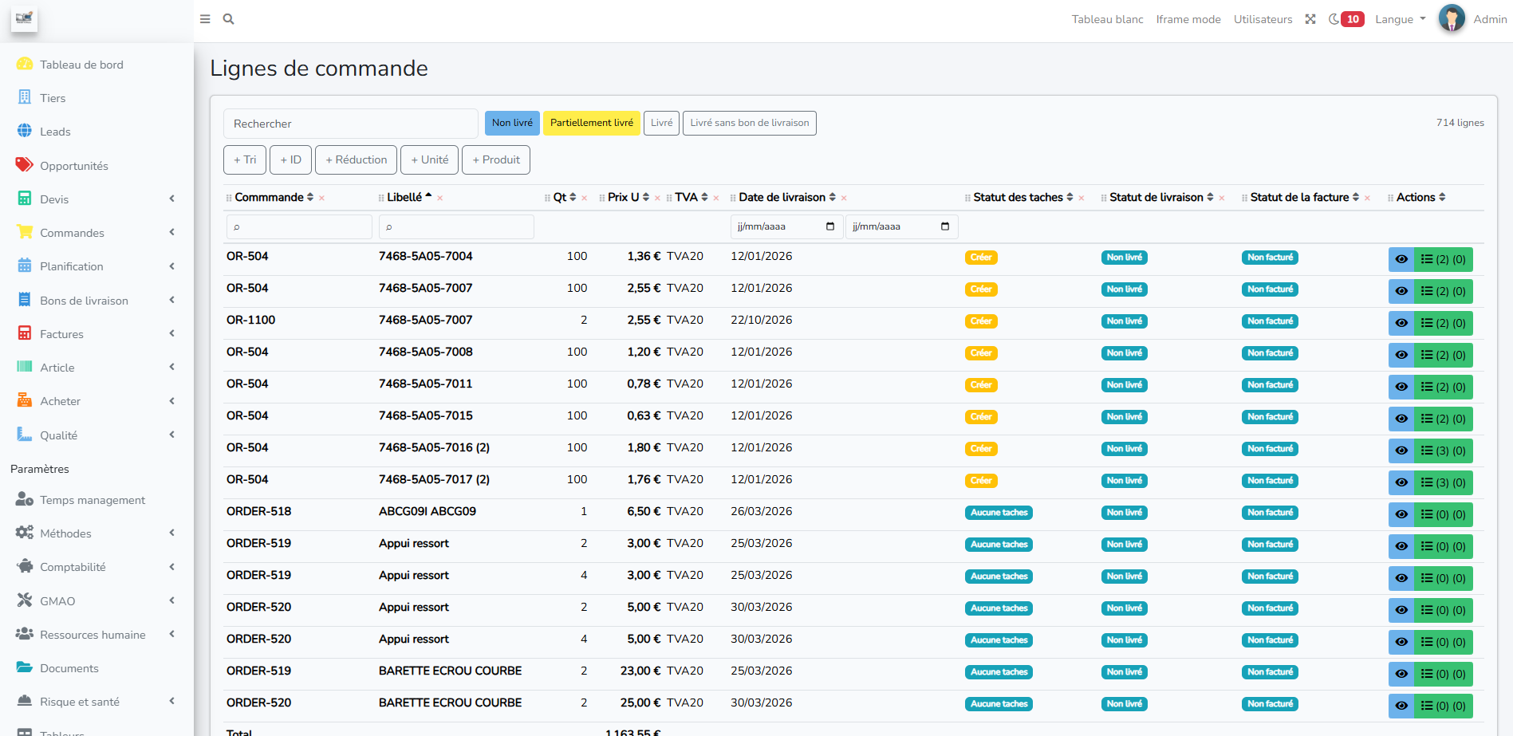Enable the Livré sans bon de livraison filter
Screen dimensions: 1513x736
coord(749,123)
